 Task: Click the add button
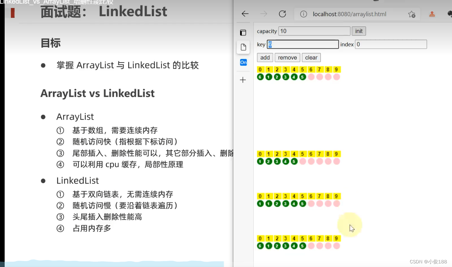click(265, 57)
